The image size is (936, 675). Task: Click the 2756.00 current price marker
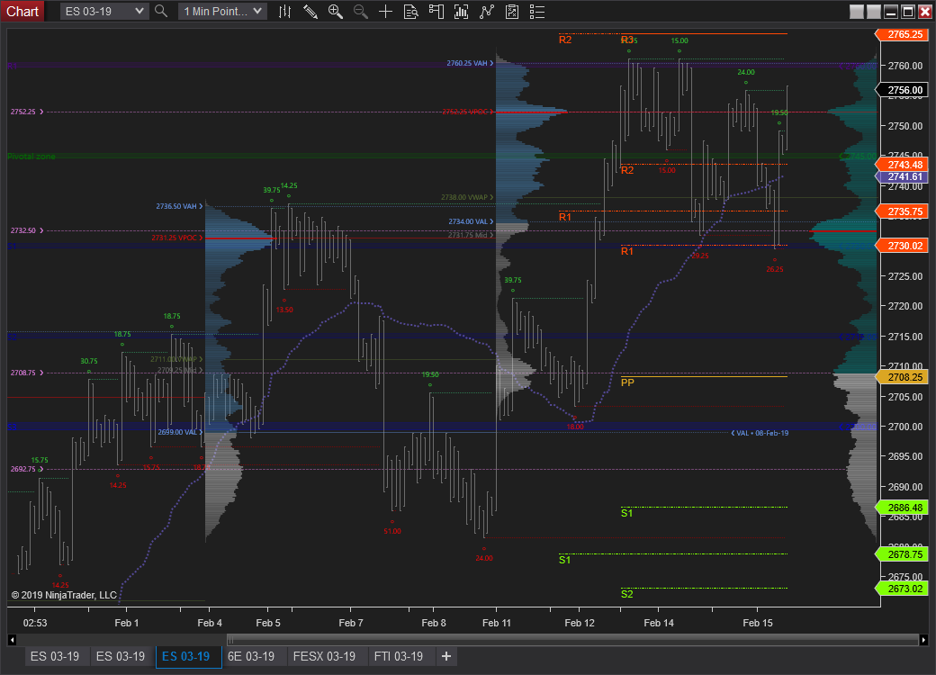tap(902, 90)
